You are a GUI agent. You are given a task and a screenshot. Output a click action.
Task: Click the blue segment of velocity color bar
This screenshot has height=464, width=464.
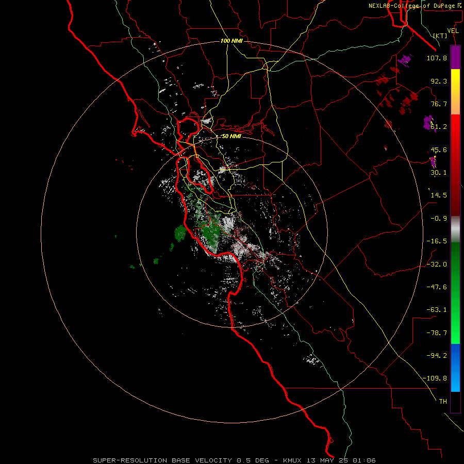point(455,368)
